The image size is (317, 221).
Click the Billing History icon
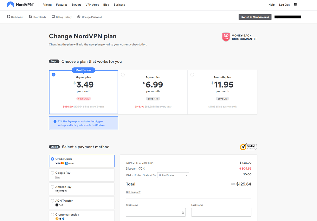pos(53,17)
